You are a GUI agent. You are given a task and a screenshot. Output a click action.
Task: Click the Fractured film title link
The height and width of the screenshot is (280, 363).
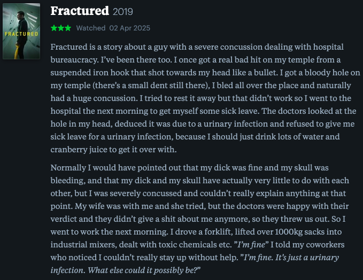[80, 11]
